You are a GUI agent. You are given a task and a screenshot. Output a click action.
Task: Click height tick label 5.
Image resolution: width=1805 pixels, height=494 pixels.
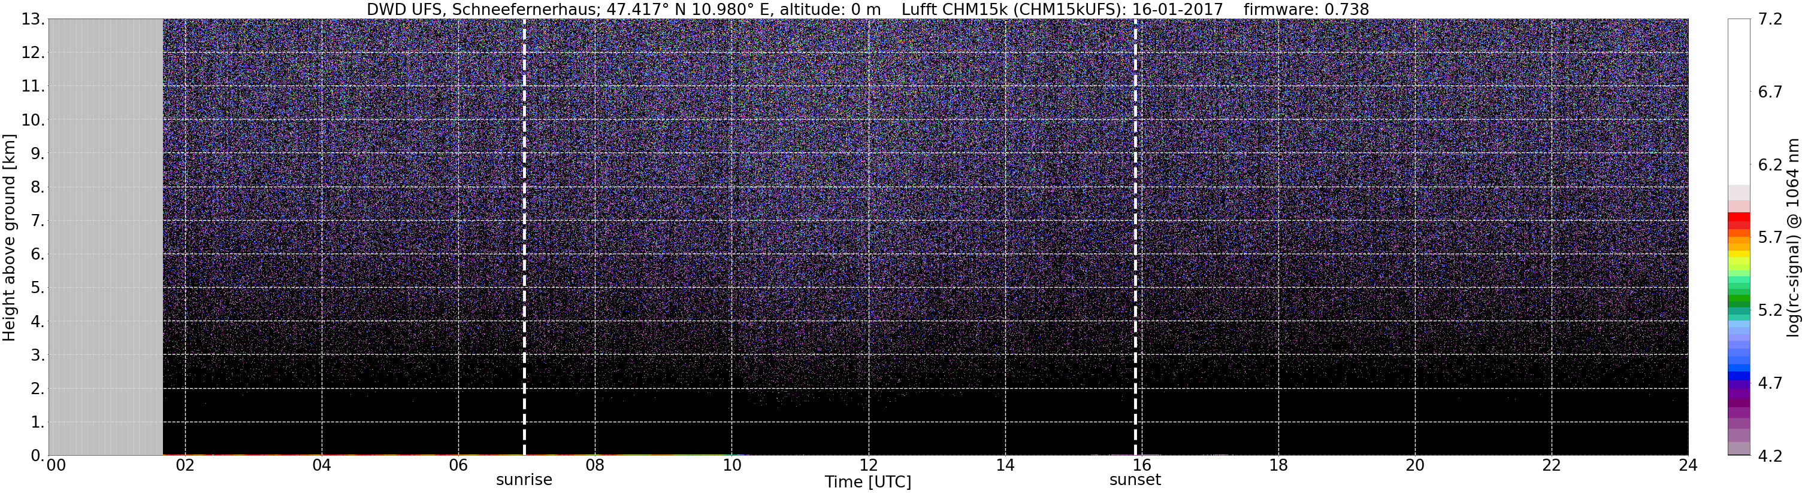pyautogui.click(x=38, y=288)
